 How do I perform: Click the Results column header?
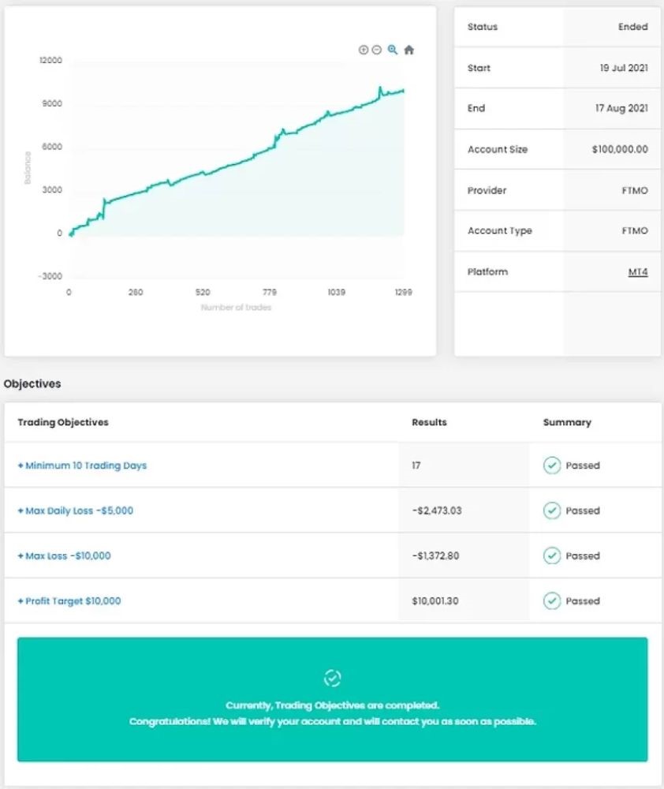tap(429, 422)
